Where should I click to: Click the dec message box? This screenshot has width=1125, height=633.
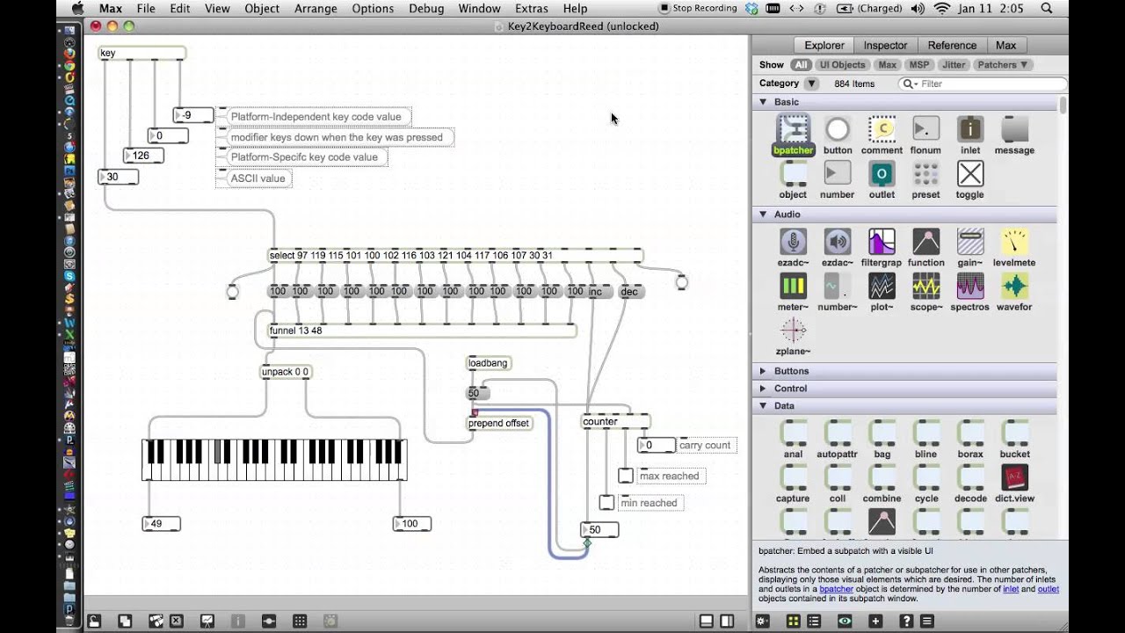(x=632, y=292)
